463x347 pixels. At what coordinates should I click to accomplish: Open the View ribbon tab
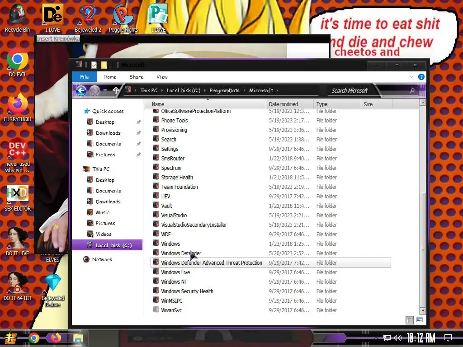162,77
